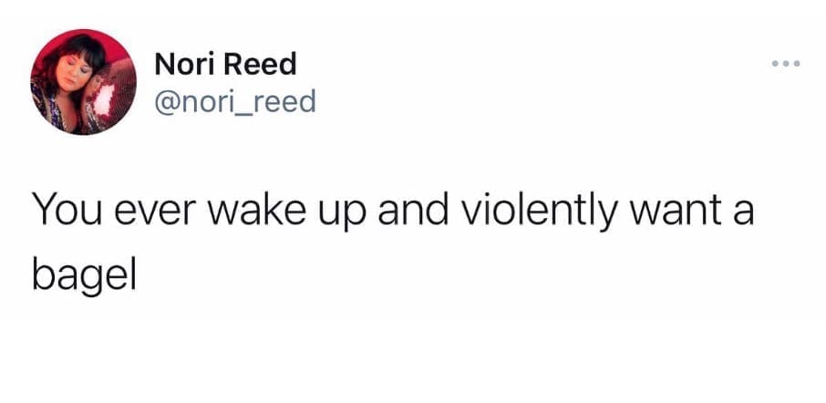Open the three-dot more options menu
This screenshot has height=403, width=826.
(784, 64)
